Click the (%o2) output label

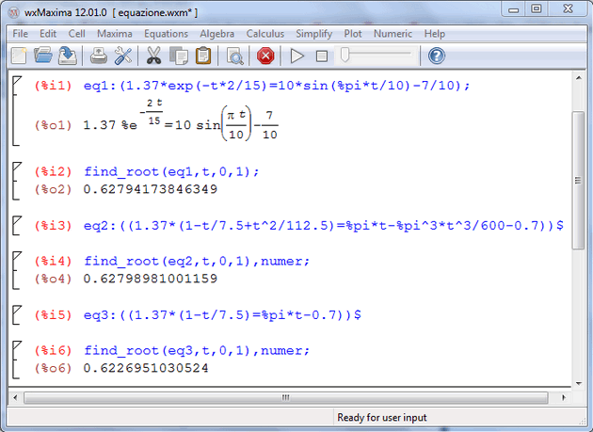coord(53,189)
